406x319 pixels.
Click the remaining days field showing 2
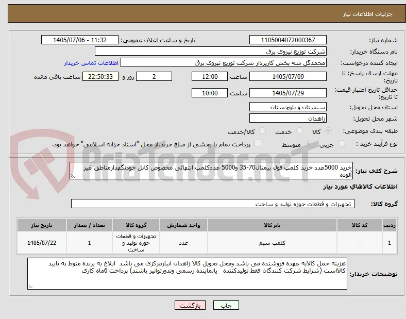pos(154,77)
